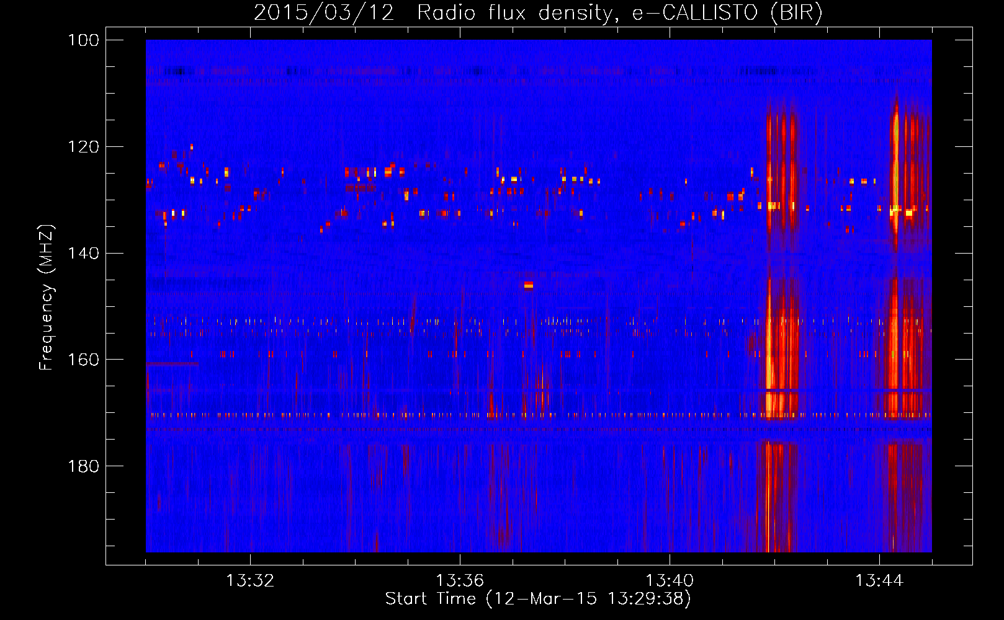1004x620 pixels.
Task: Click the "13:36" time tick label
Action: pos(460,581)
